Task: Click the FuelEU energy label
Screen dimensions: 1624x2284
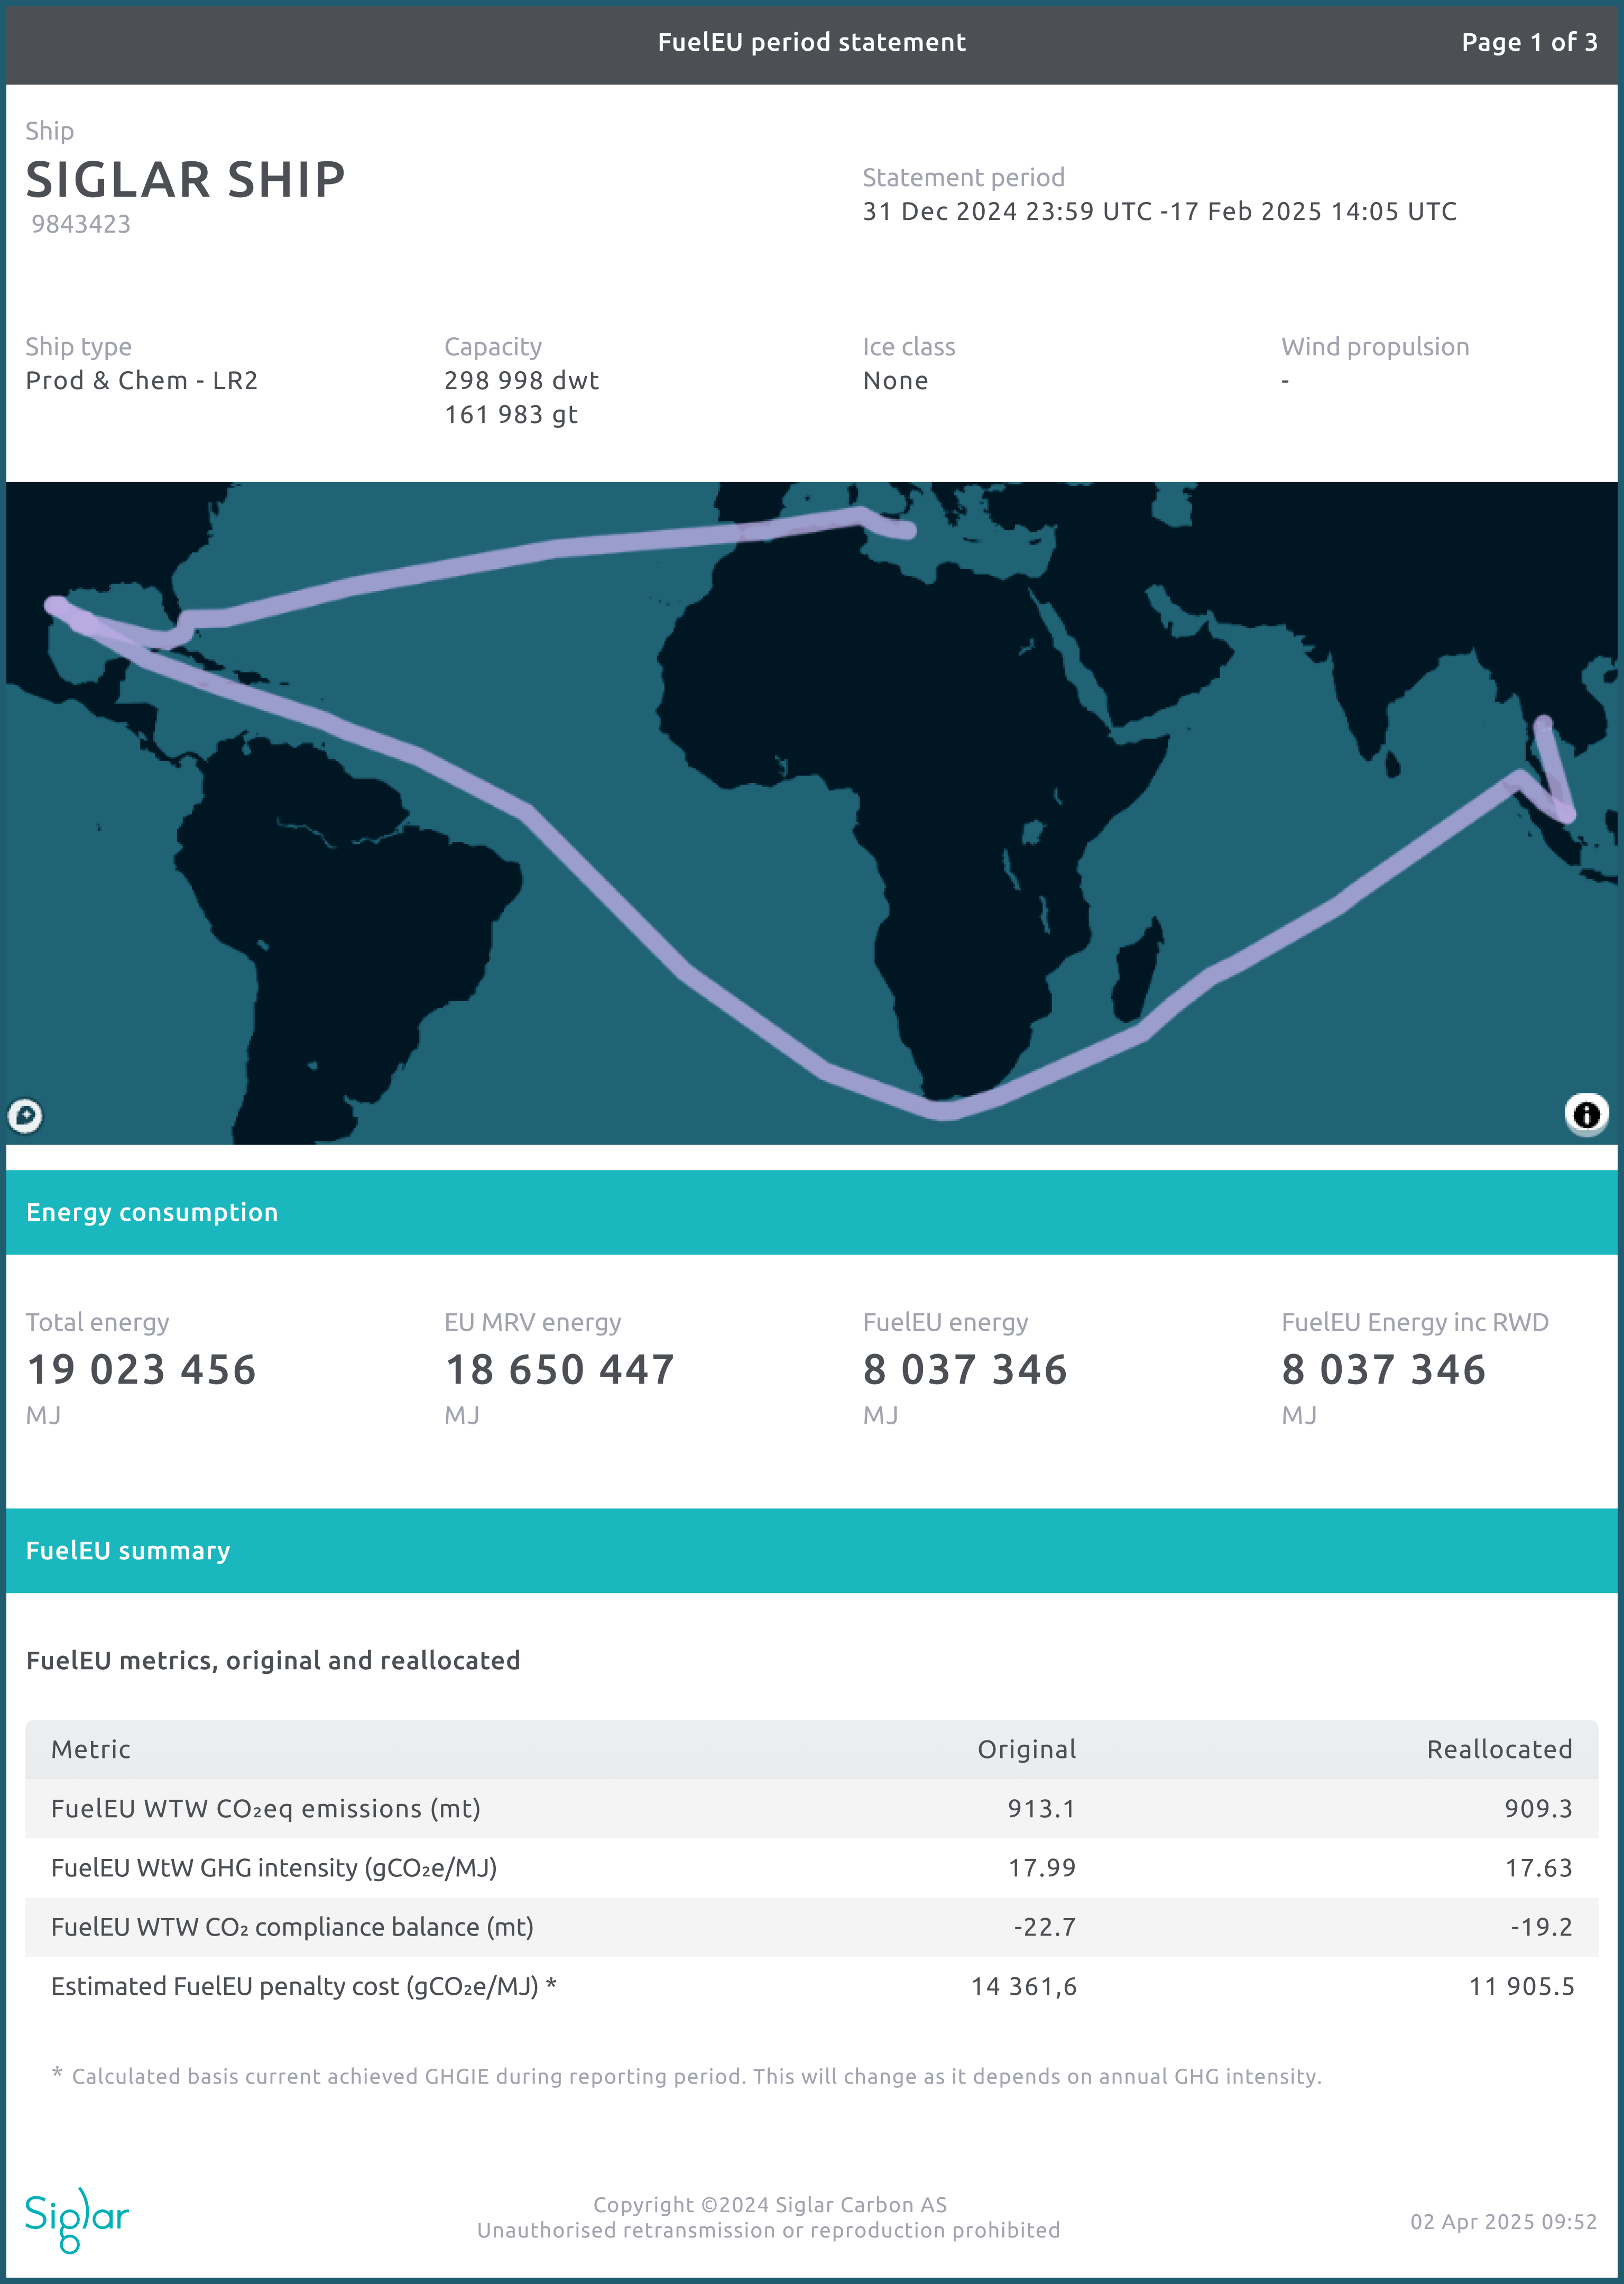Action: (945, 1322)
